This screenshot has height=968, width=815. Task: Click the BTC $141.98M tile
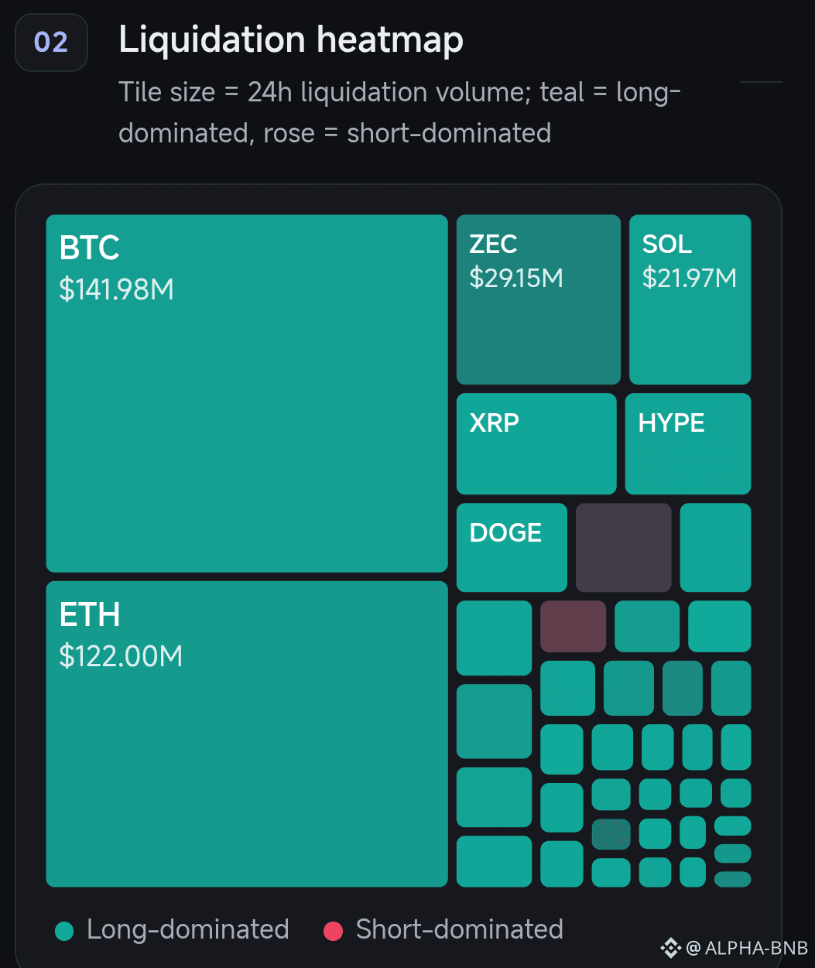point(247,393)
